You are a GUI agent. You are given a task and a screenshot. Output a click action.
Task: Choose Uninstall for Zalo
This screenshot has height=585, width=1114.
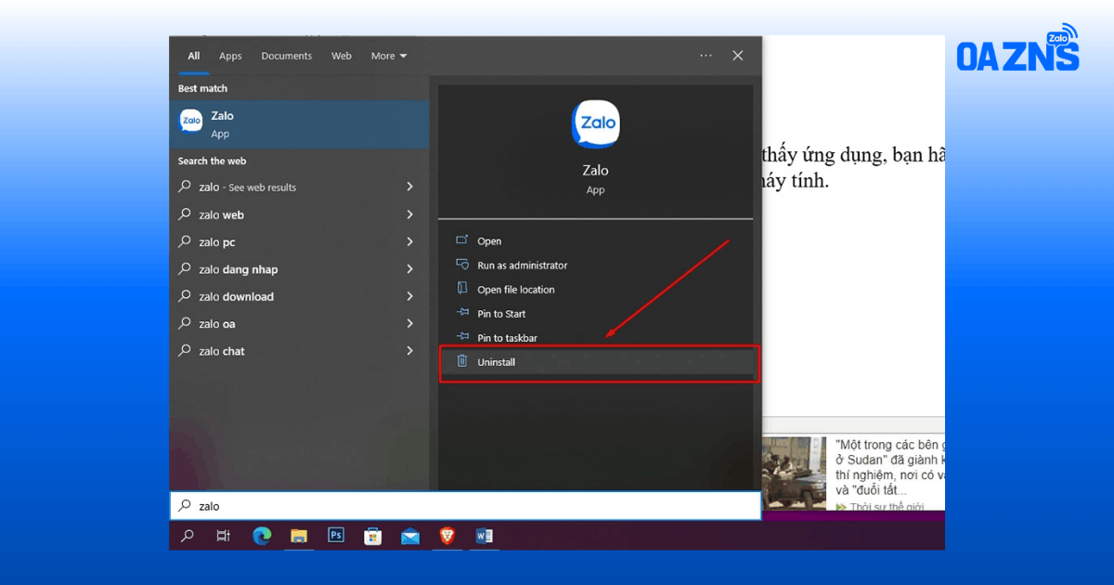[x=595, y=362]
